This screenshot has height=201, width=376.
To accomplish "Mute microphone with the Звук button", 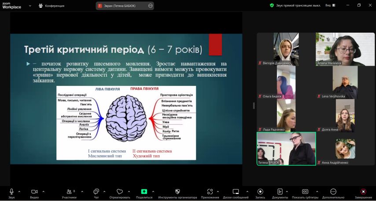I will pyautogui.click(x=11, y=192).
